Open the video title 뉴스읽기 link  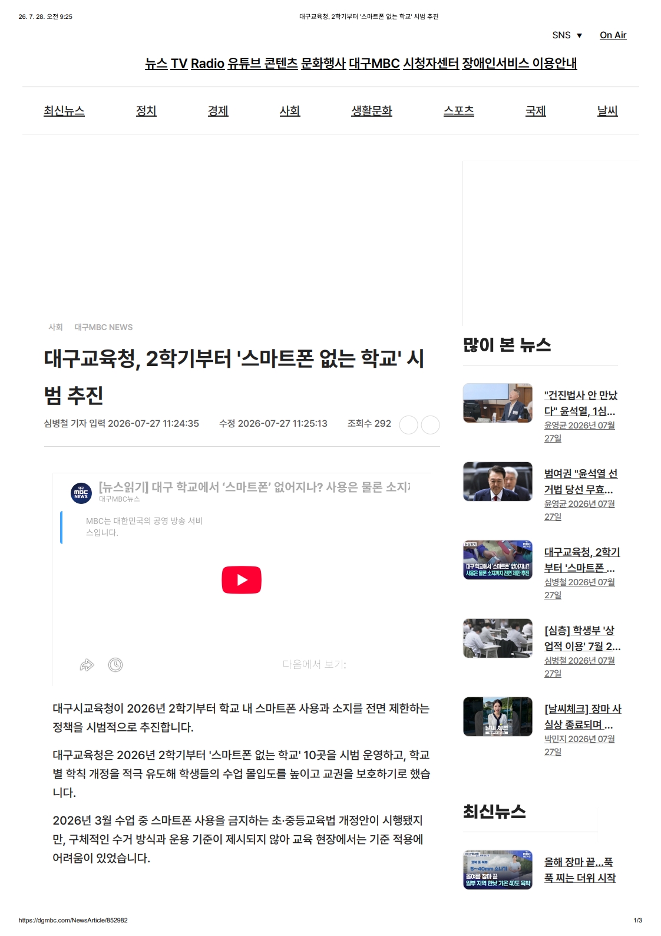point(254,487)
